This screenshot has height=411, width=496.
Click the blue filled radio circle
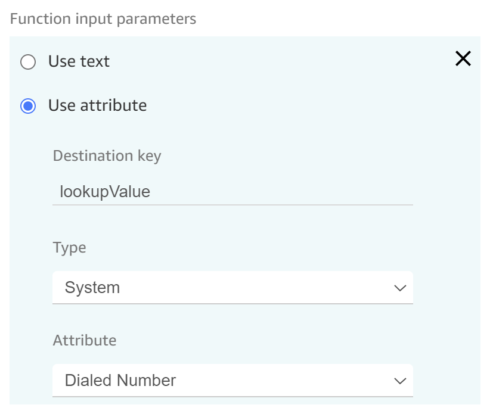(28, 105)
